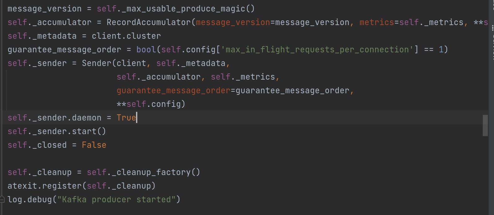Click self._sender.start() call
The width and height of the screenshot is (494, 215).
[x=57, y=131]
